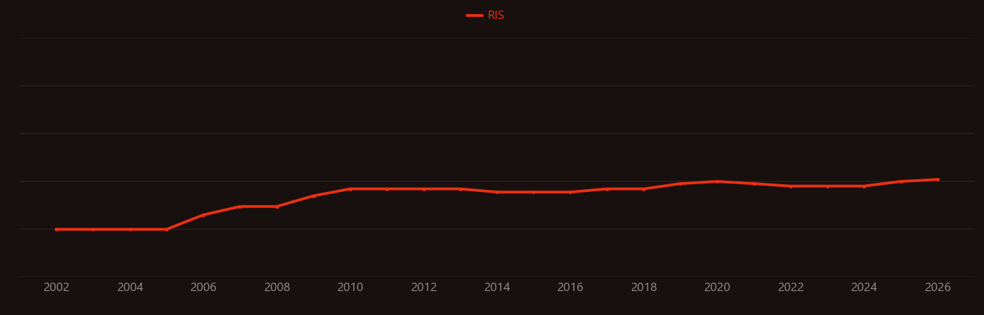Select the RIS data point at 2014
984x315 pixels.
[497, 192]
